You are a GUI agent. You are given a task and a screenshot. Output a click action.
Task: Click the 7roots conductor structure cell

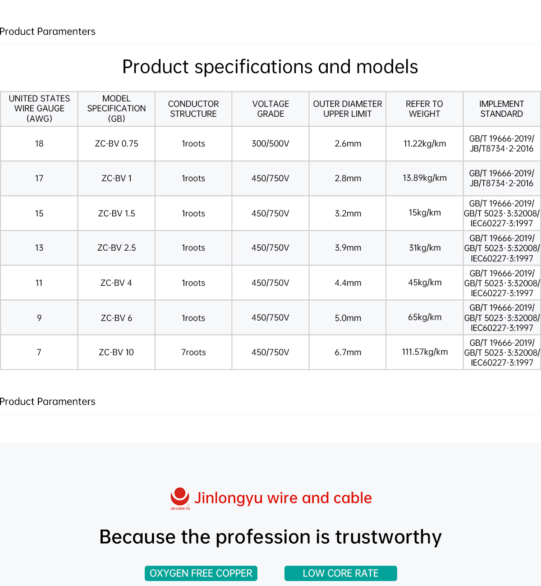[x=193, y=353]
